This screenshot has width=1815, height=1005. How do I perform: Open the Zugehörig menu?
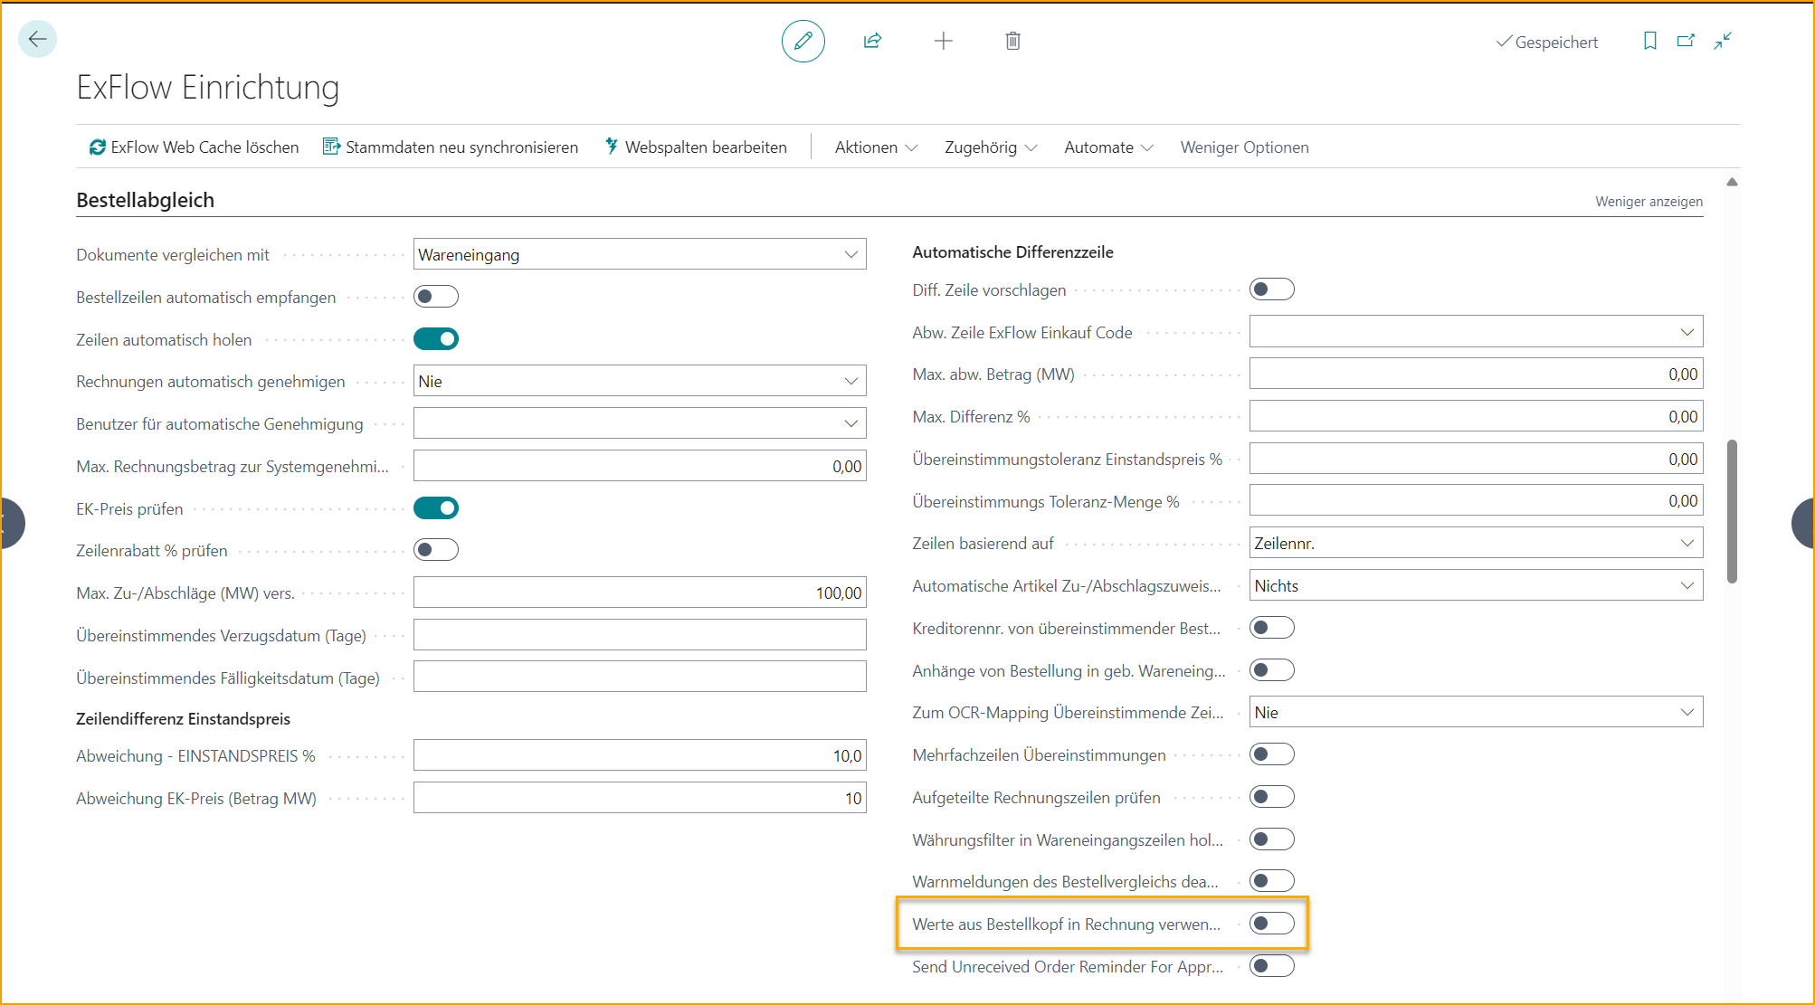(991, 147)
